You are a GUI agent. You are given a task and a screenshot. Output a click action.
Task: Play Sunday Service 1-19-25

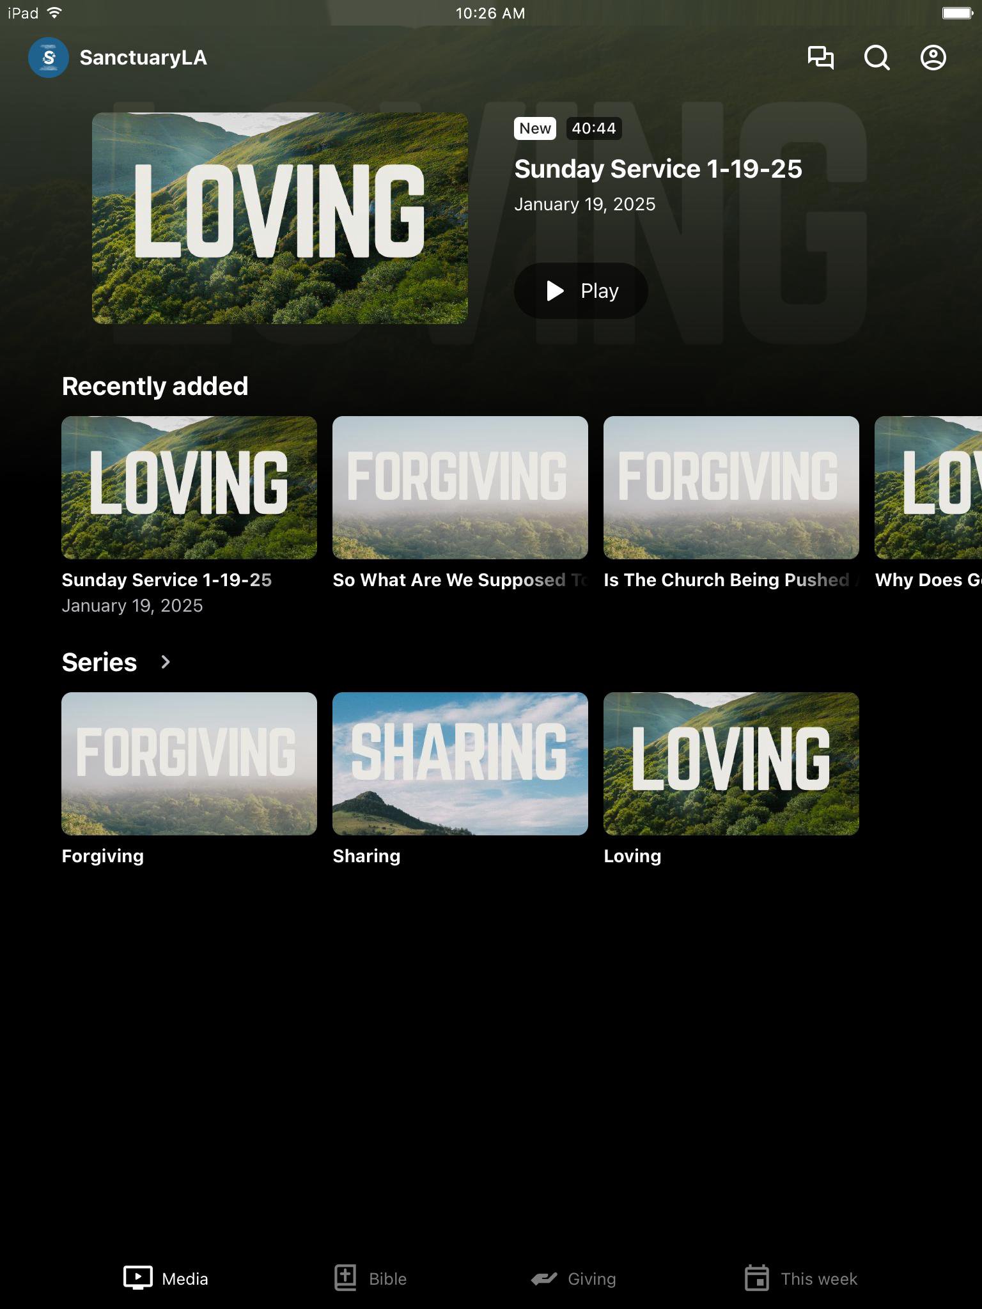pos(581,291)
